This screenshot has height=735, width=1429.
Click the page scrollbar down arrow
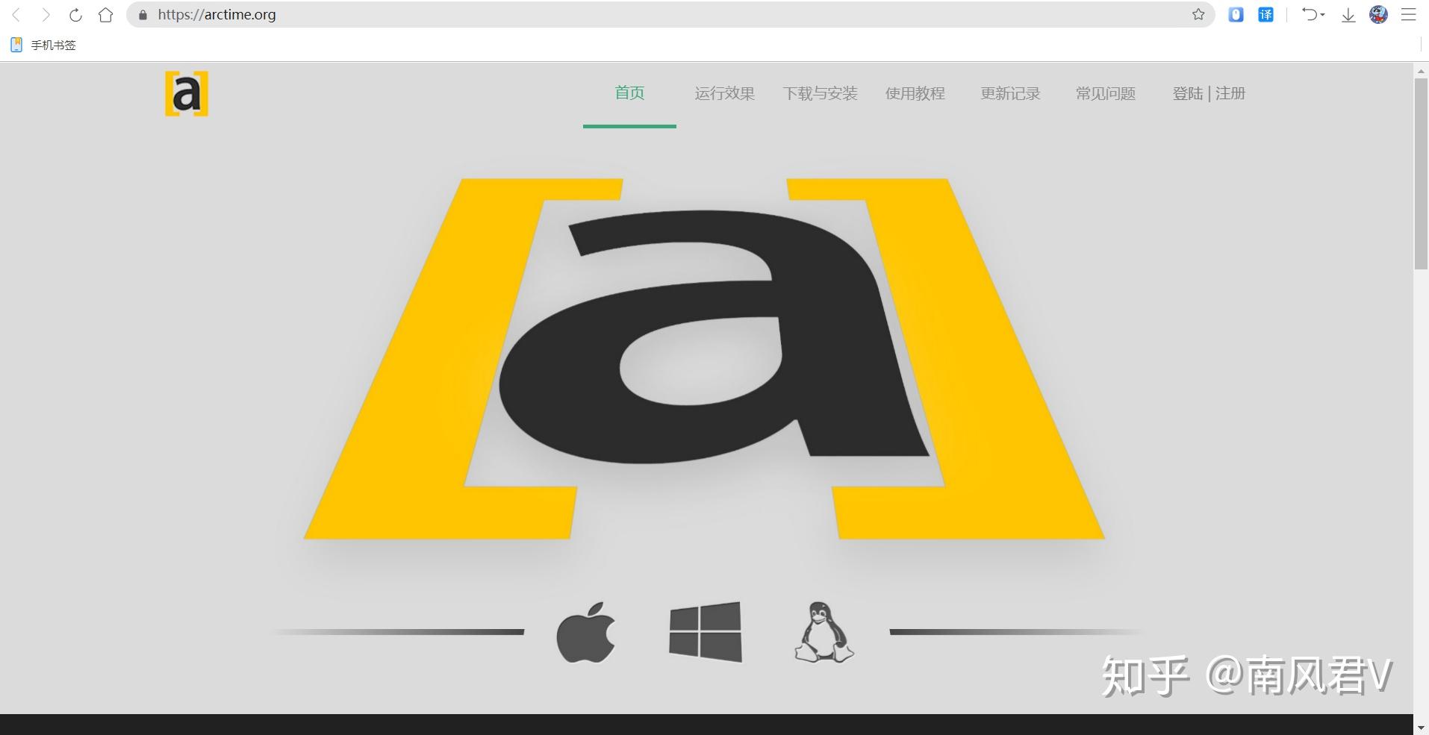tap(1421, 728)
